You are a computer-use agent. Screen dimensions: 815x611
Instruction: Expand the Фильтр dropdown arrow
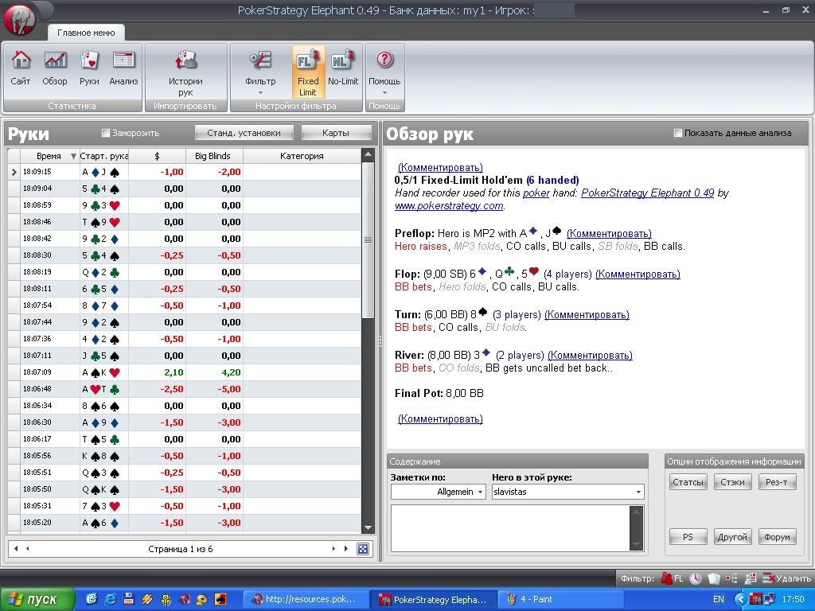tap(260, 93)
